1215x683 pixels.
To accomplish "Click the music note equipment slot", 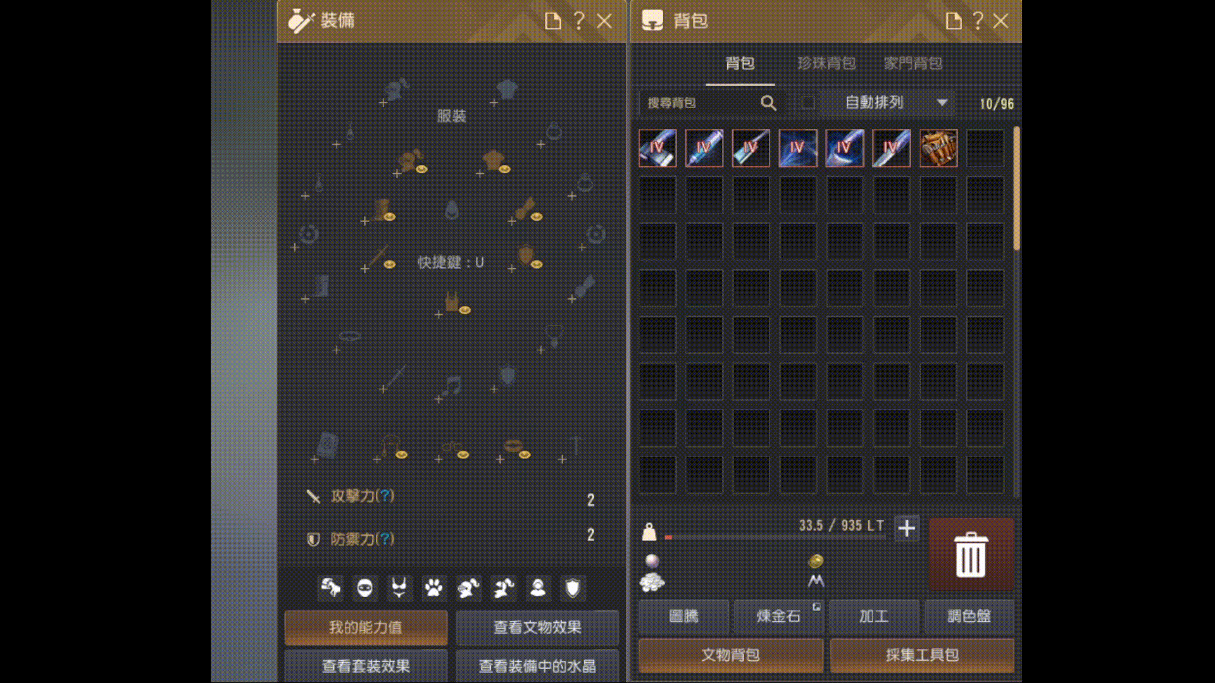I will (452, 385).
